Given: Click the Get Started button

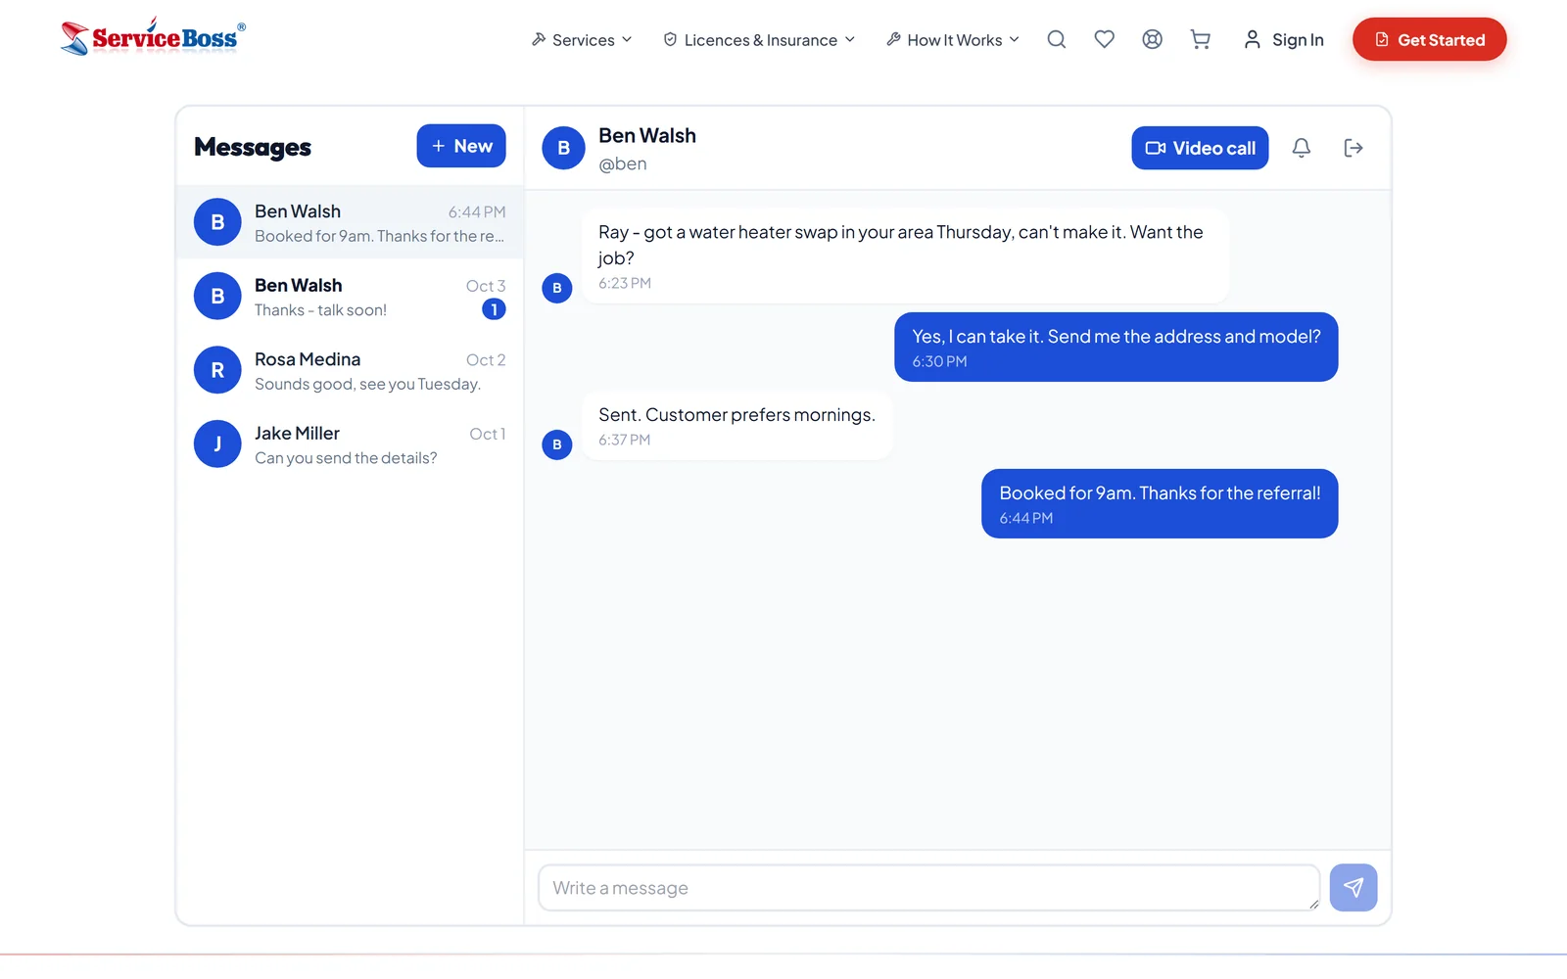Looking at the screenshot, I should coord(1430,39).
